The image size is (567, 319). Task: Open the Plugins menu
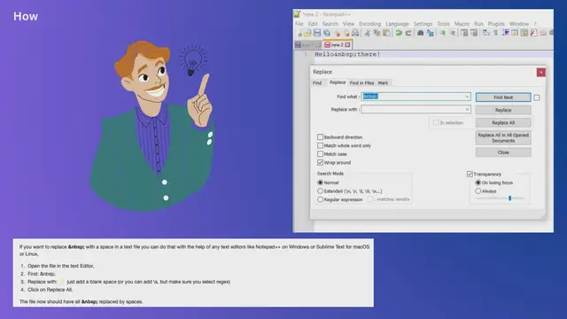point(496,24)
